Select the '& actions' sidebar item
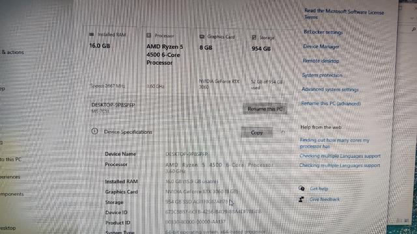This screenshot has height=234, width=417. pyautogui.click(x=12, y=52)
